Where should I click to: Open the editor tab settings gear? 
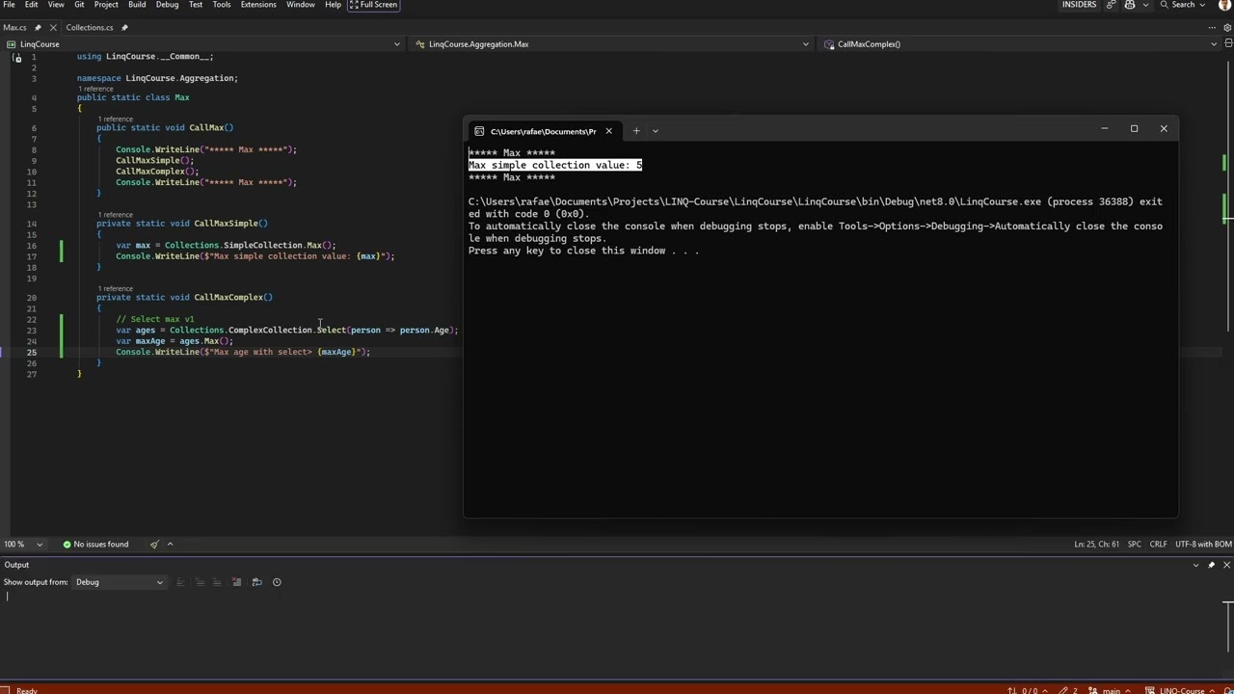(x=1225, y=27)
